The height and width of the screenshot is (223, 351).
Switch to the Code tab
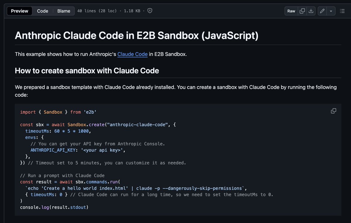(x=42, y=11)
